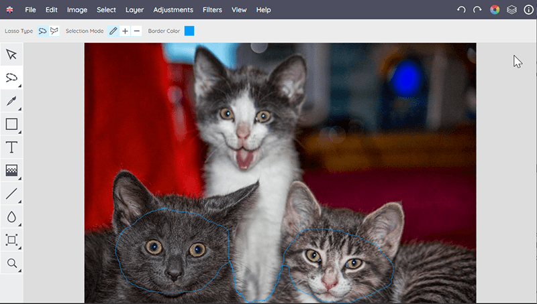
Task: Activate the Text tool
Action: tap(11, 147)
